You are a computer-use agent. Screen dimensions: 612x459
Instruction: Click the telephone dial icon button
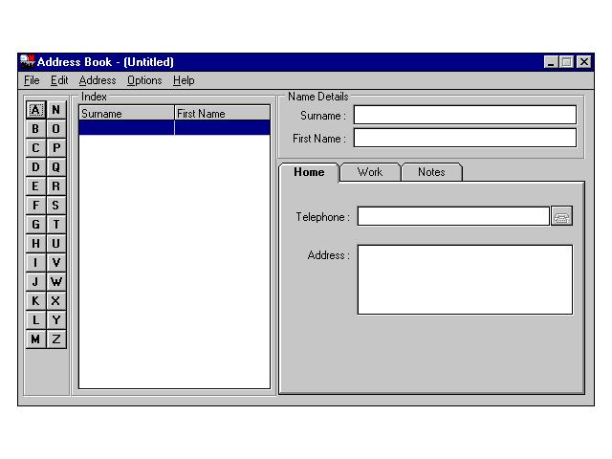[561, 216]
